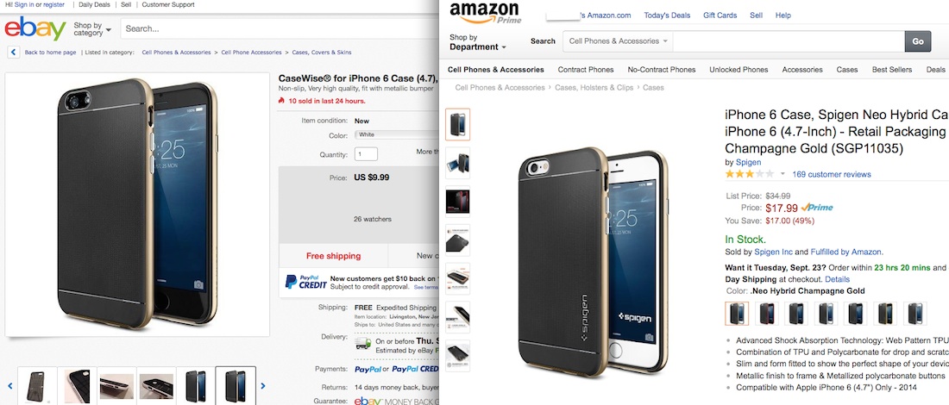Select the second color option swatch on Amazon
The width and height of the screenshot is (949, 405).
coord(768,314)
